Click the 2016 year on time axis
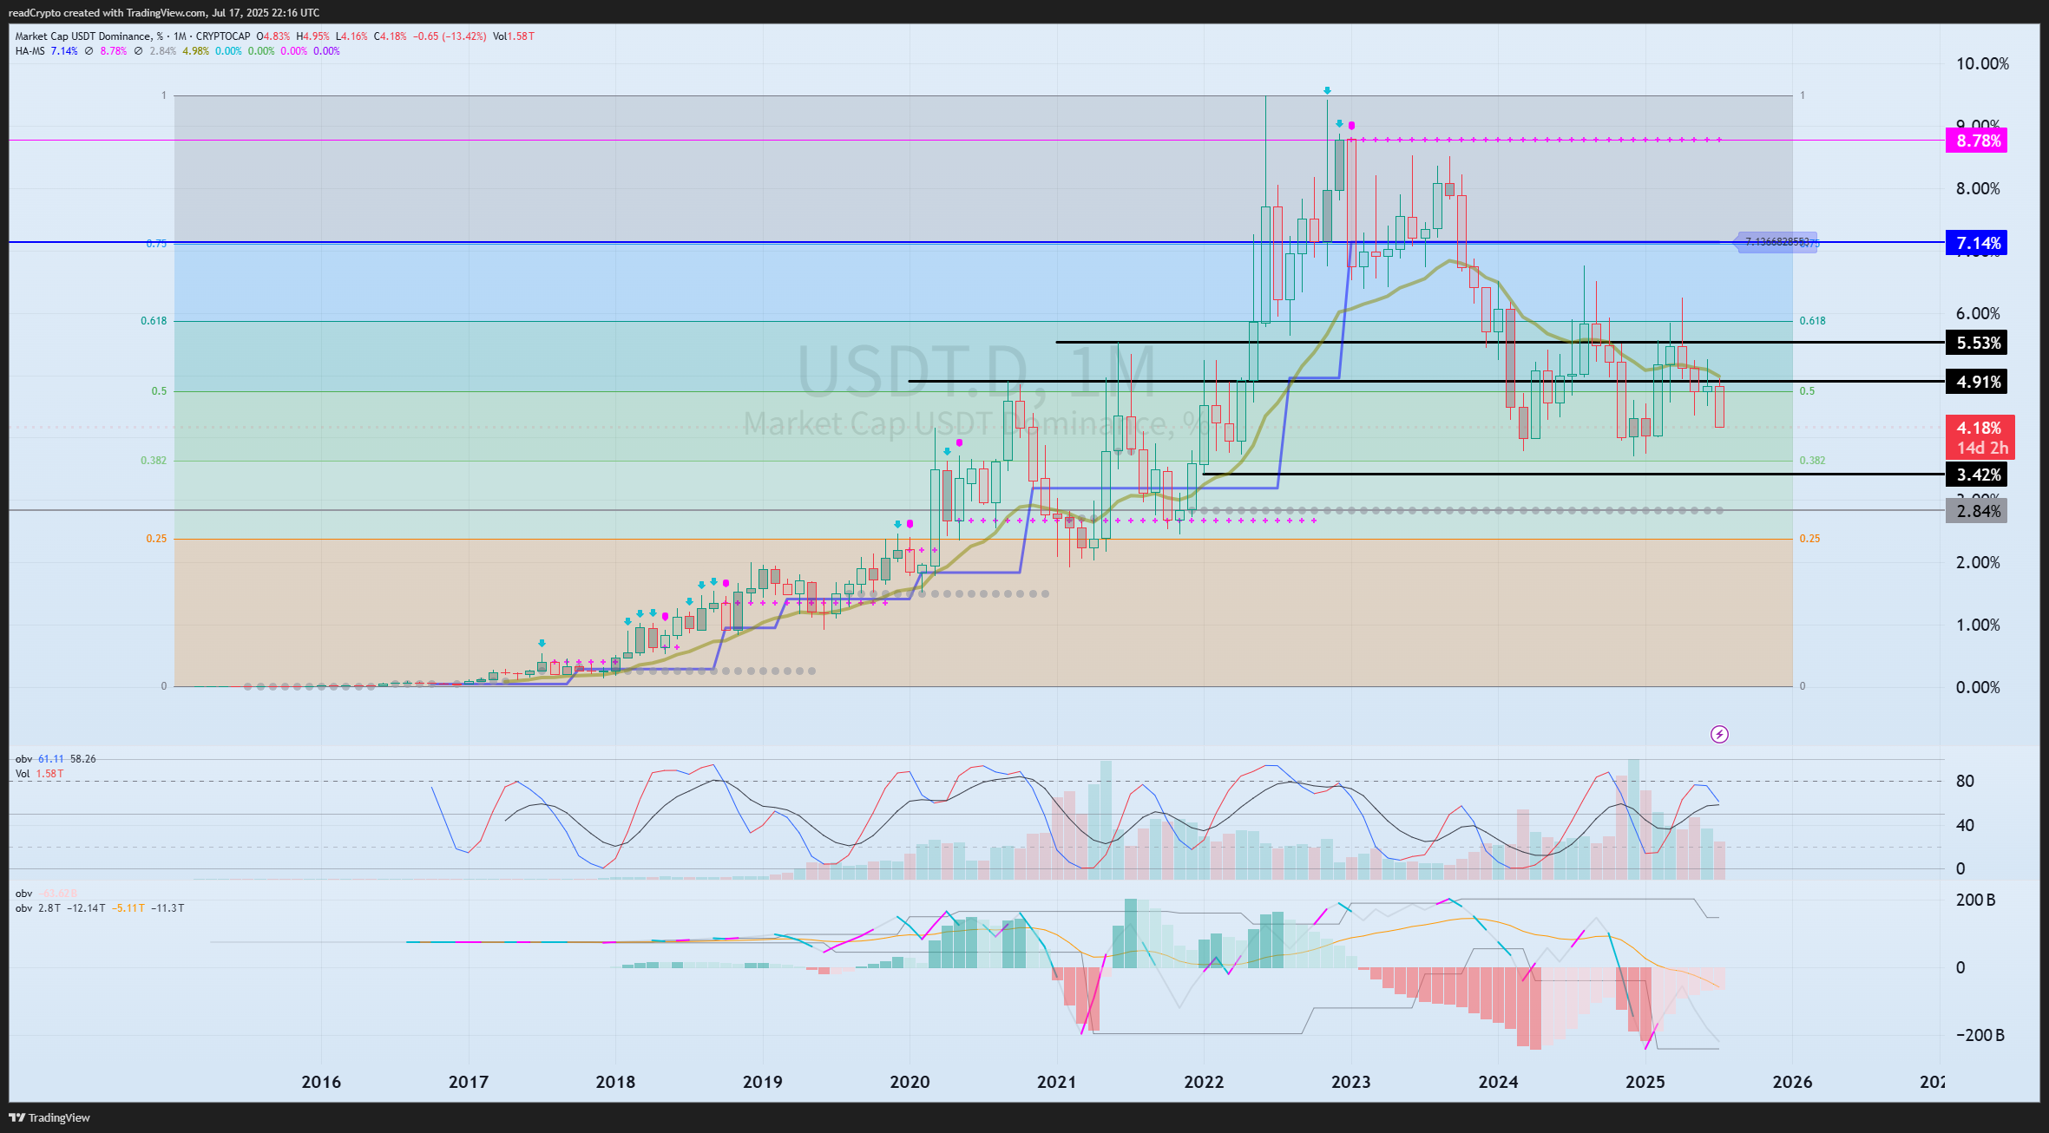Screen dimensions: 2049x1133 [x=321, y=1083]
